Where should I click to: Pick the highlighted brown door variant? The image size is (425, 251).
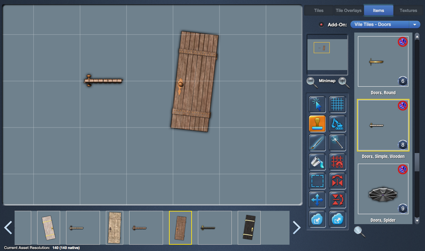tap(180, 228)
